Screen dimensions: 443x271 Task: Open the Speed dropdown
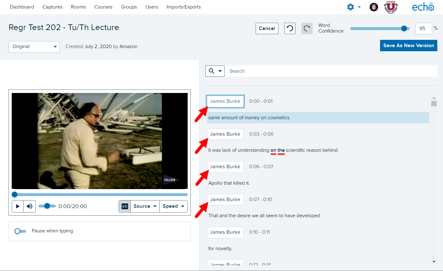pos(173,206)
